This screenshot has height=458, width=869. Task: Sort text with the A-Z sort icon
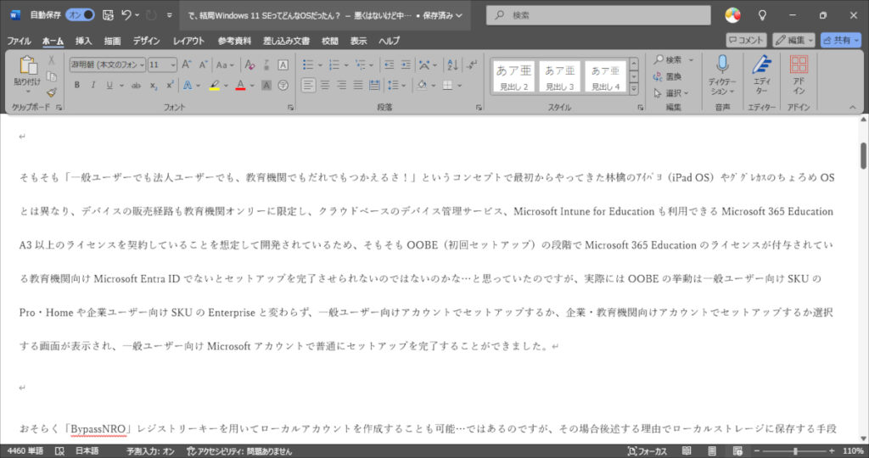point(453,64)
